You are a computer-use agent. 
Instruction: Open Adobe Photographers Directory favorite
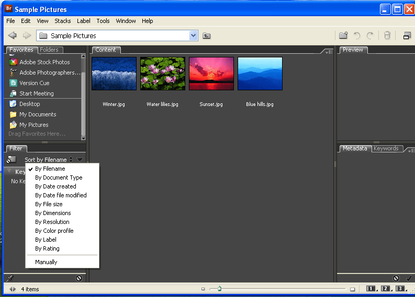point(44,73)
